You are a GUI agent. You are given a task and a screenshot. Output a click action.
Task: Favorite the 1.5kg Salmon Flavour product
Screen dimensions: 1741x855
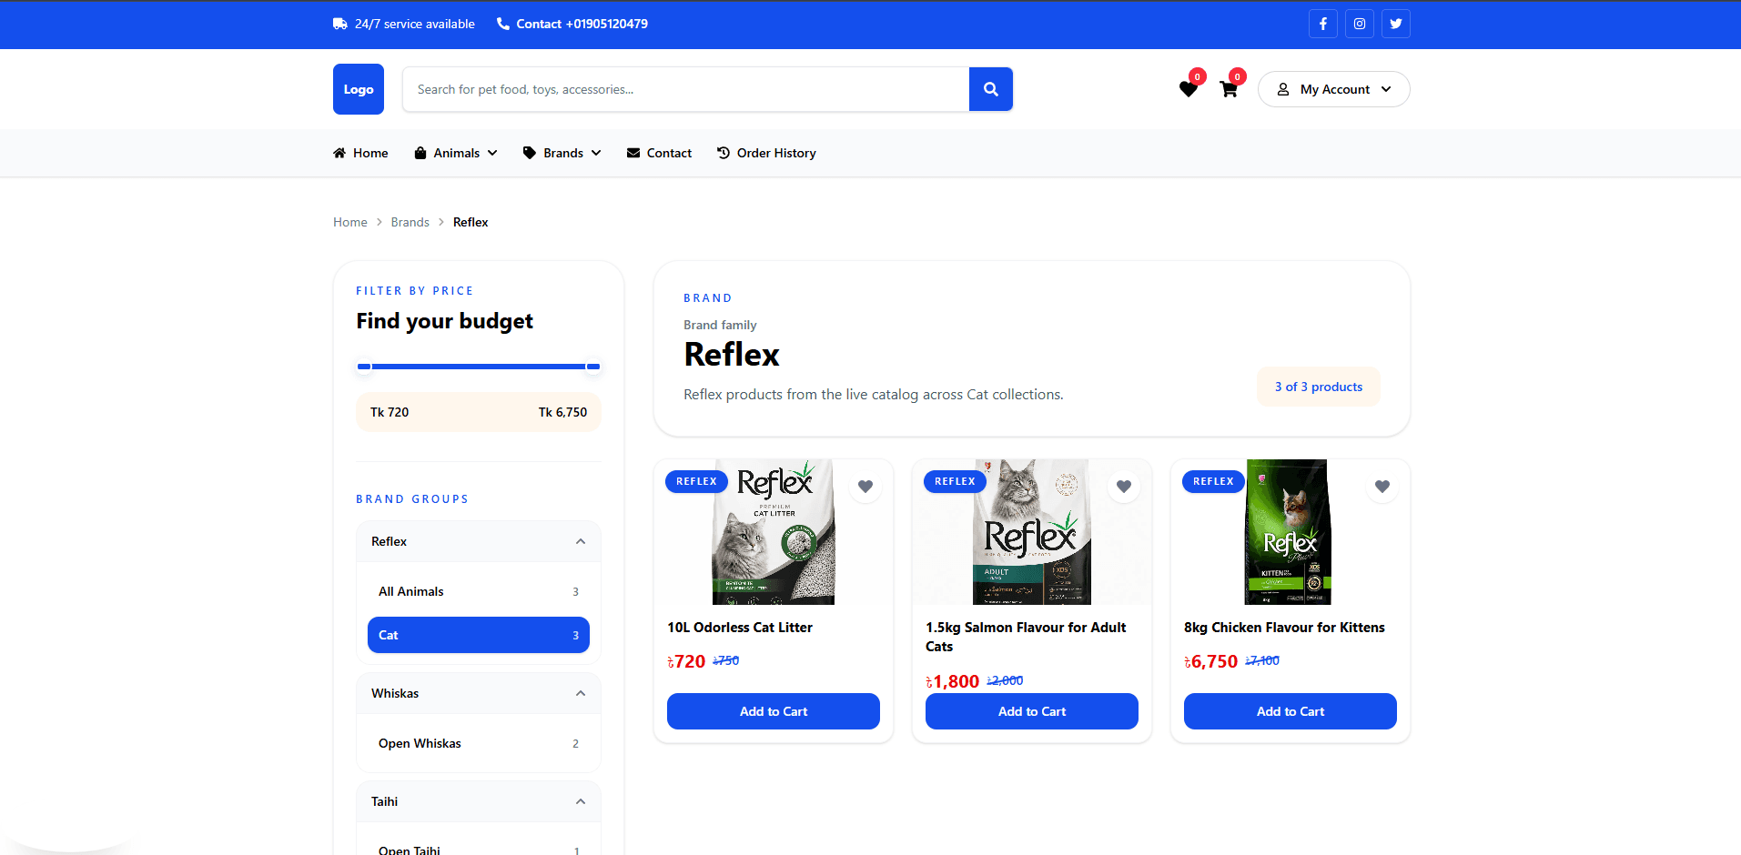(1124, 487)
